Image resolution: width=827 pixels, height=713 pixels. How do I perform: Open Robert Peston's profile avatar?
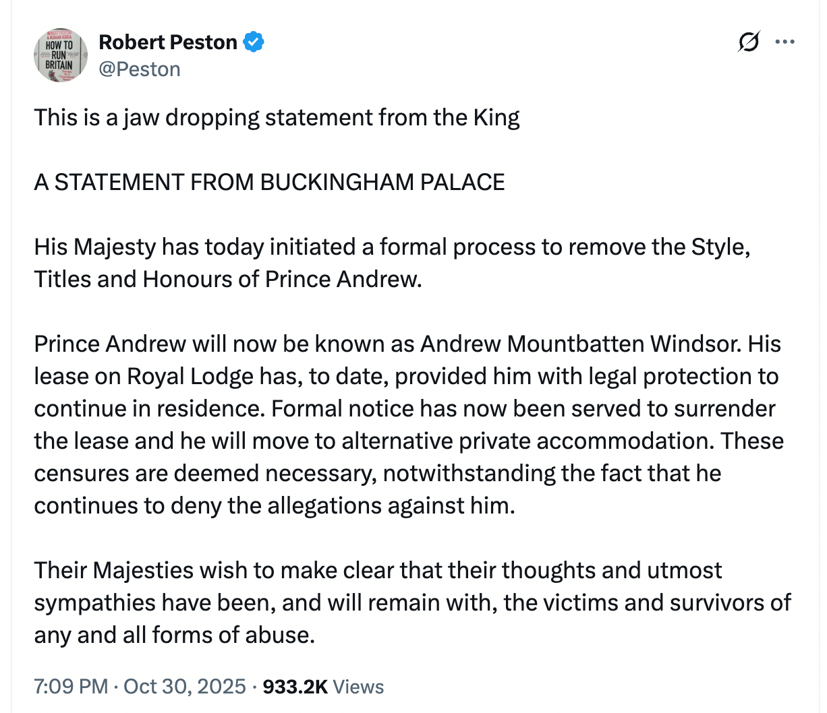coord(61,55)
